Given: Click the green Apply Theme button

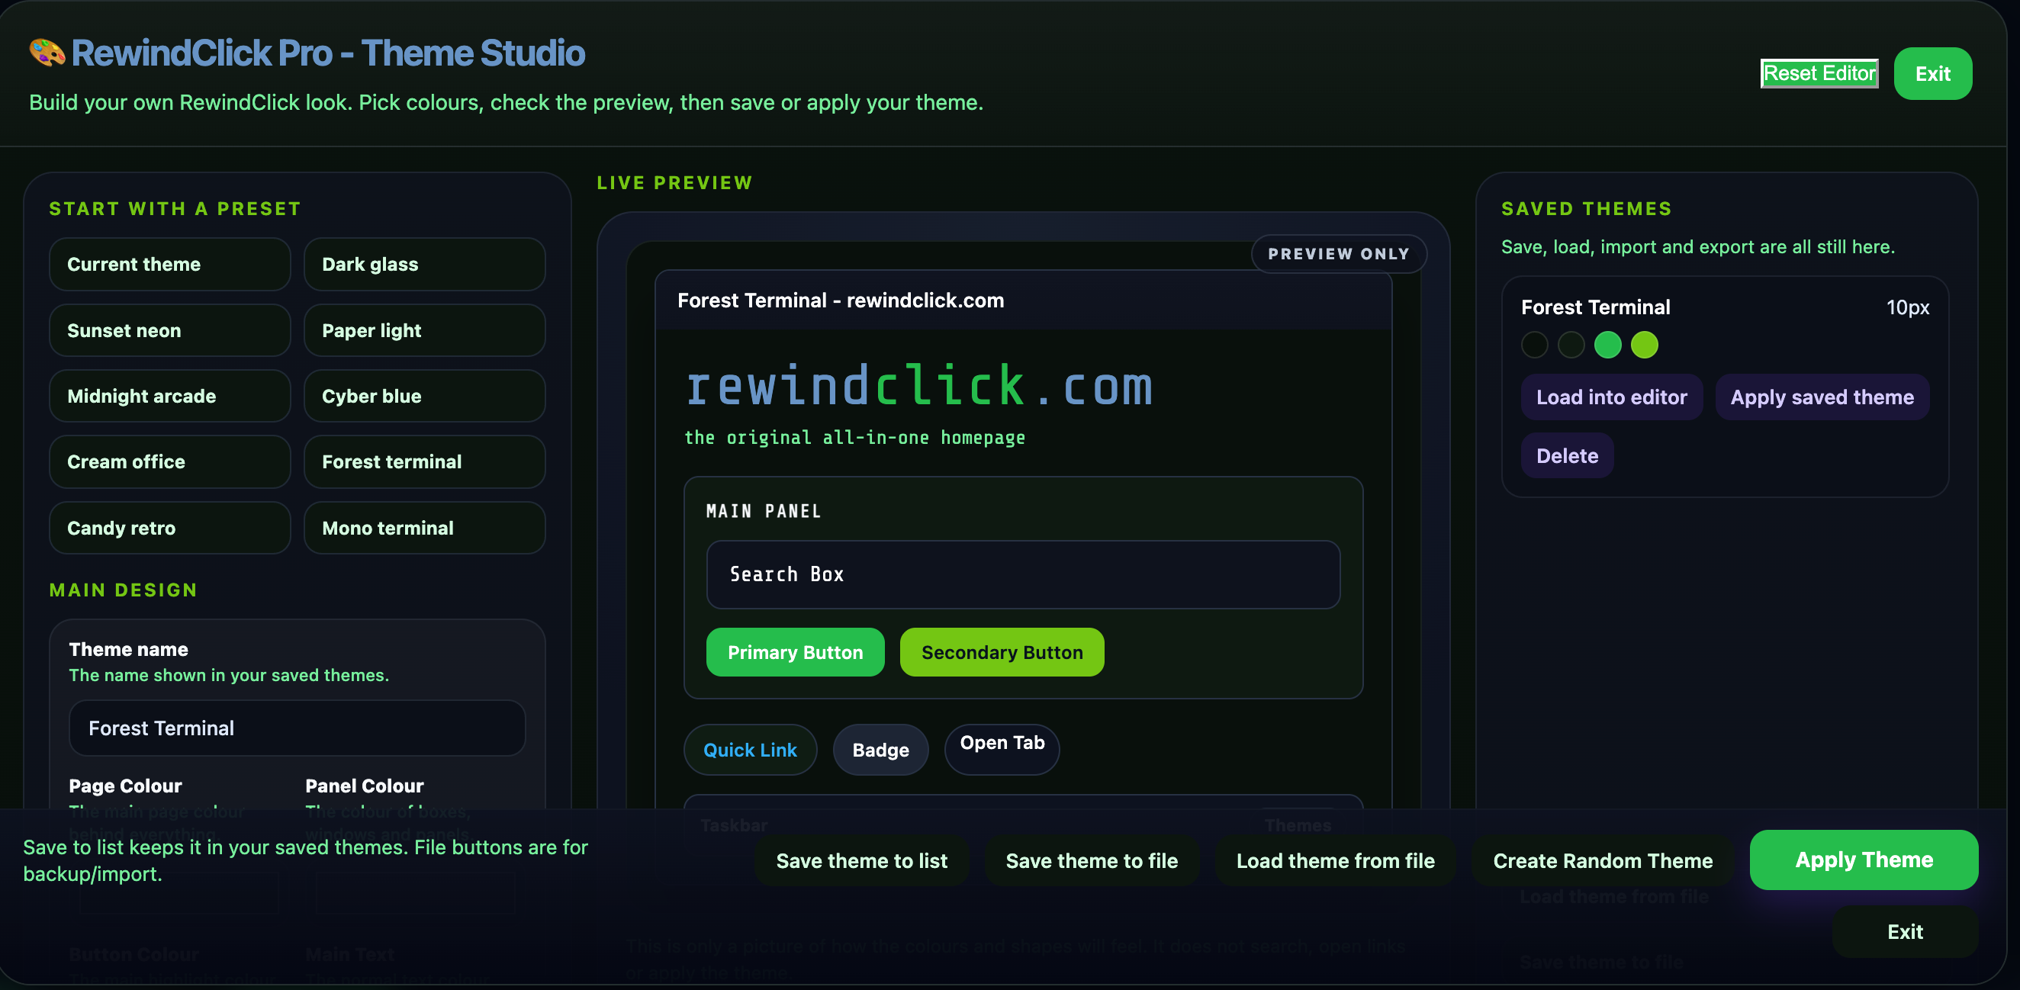Looking at the screenshot, I should click(1864, 860).
